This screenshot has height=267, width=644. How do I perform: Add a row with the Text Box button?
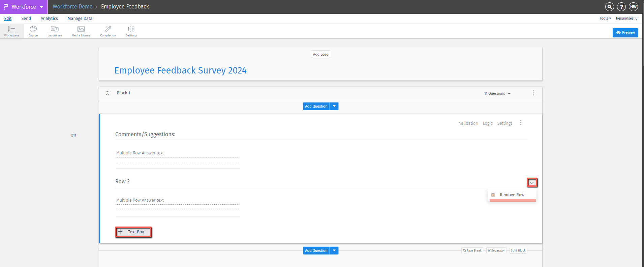[133, 232]
